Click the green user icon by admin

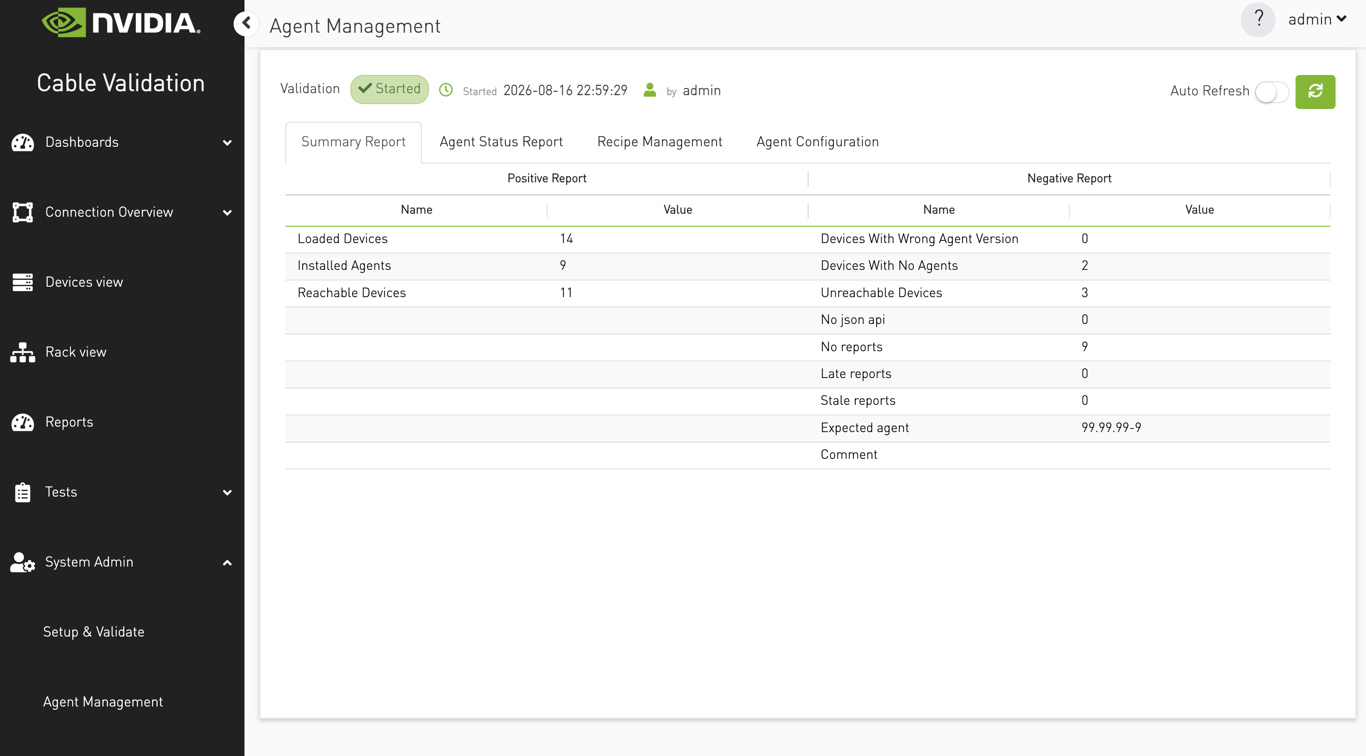point(649,90)
